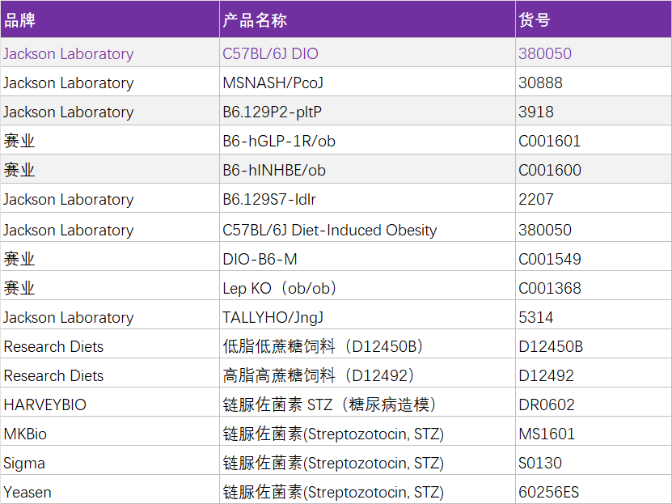672x504 pixels.
Task: Select the DIO-B6-M product cell
Action: 367,256
